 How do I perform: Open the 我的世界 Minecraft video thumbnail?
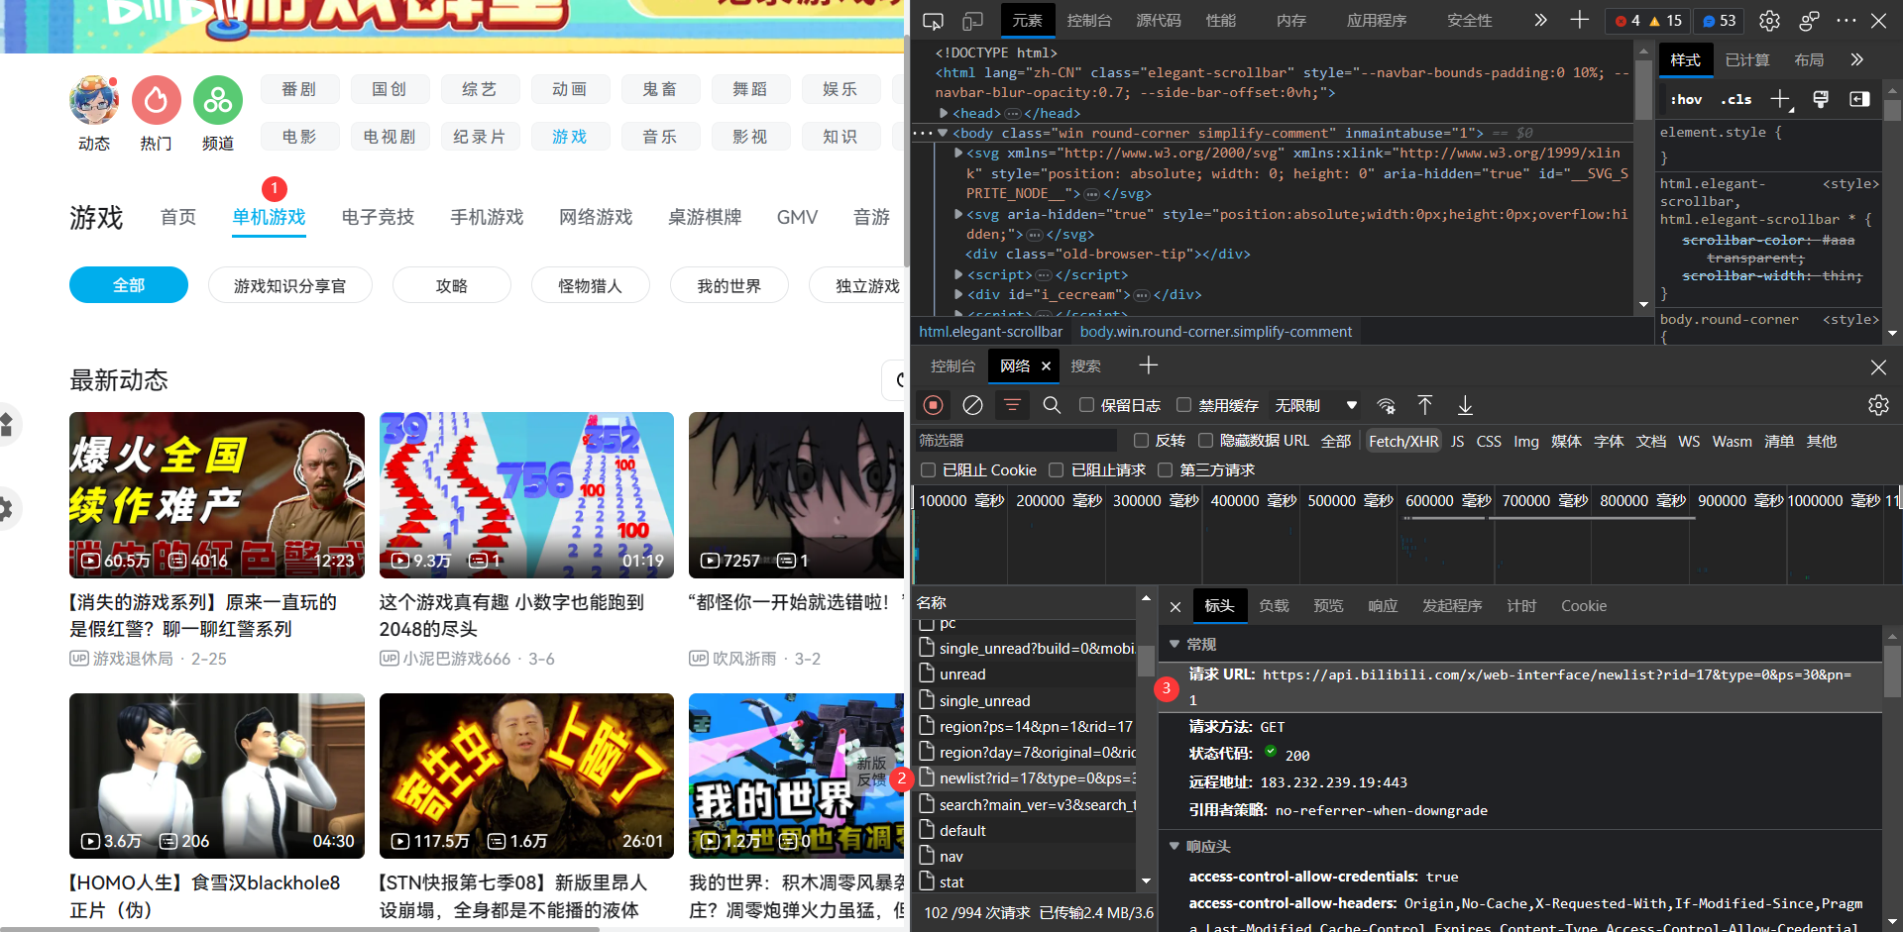coord(797,776)
